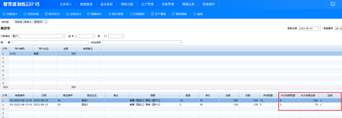Click the 单价 cell 25

click(209, 100)
